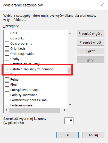The height and width of the screenshot is (143, 108).
Task: Enable the Osoby checkbox
Action: click(7, 59)
